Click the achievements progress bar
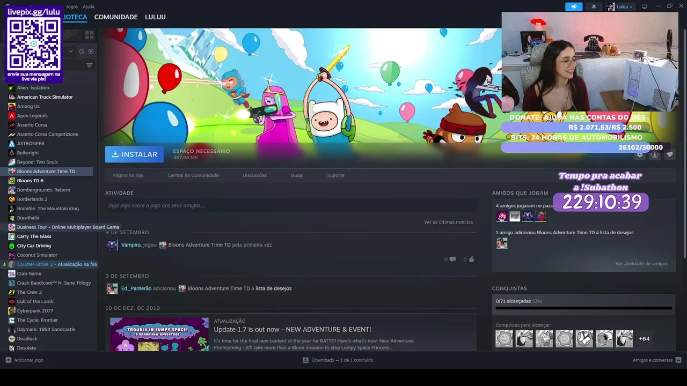 [x=583, y=308]
